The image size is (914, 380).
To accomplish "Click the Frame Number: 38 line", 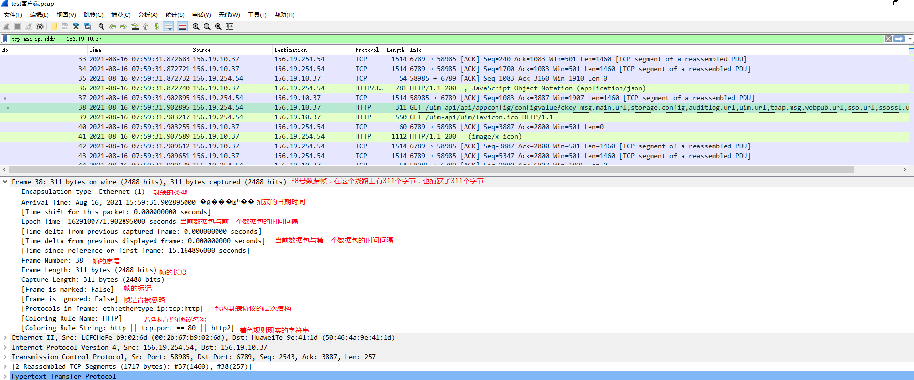I will pos(52,260).
